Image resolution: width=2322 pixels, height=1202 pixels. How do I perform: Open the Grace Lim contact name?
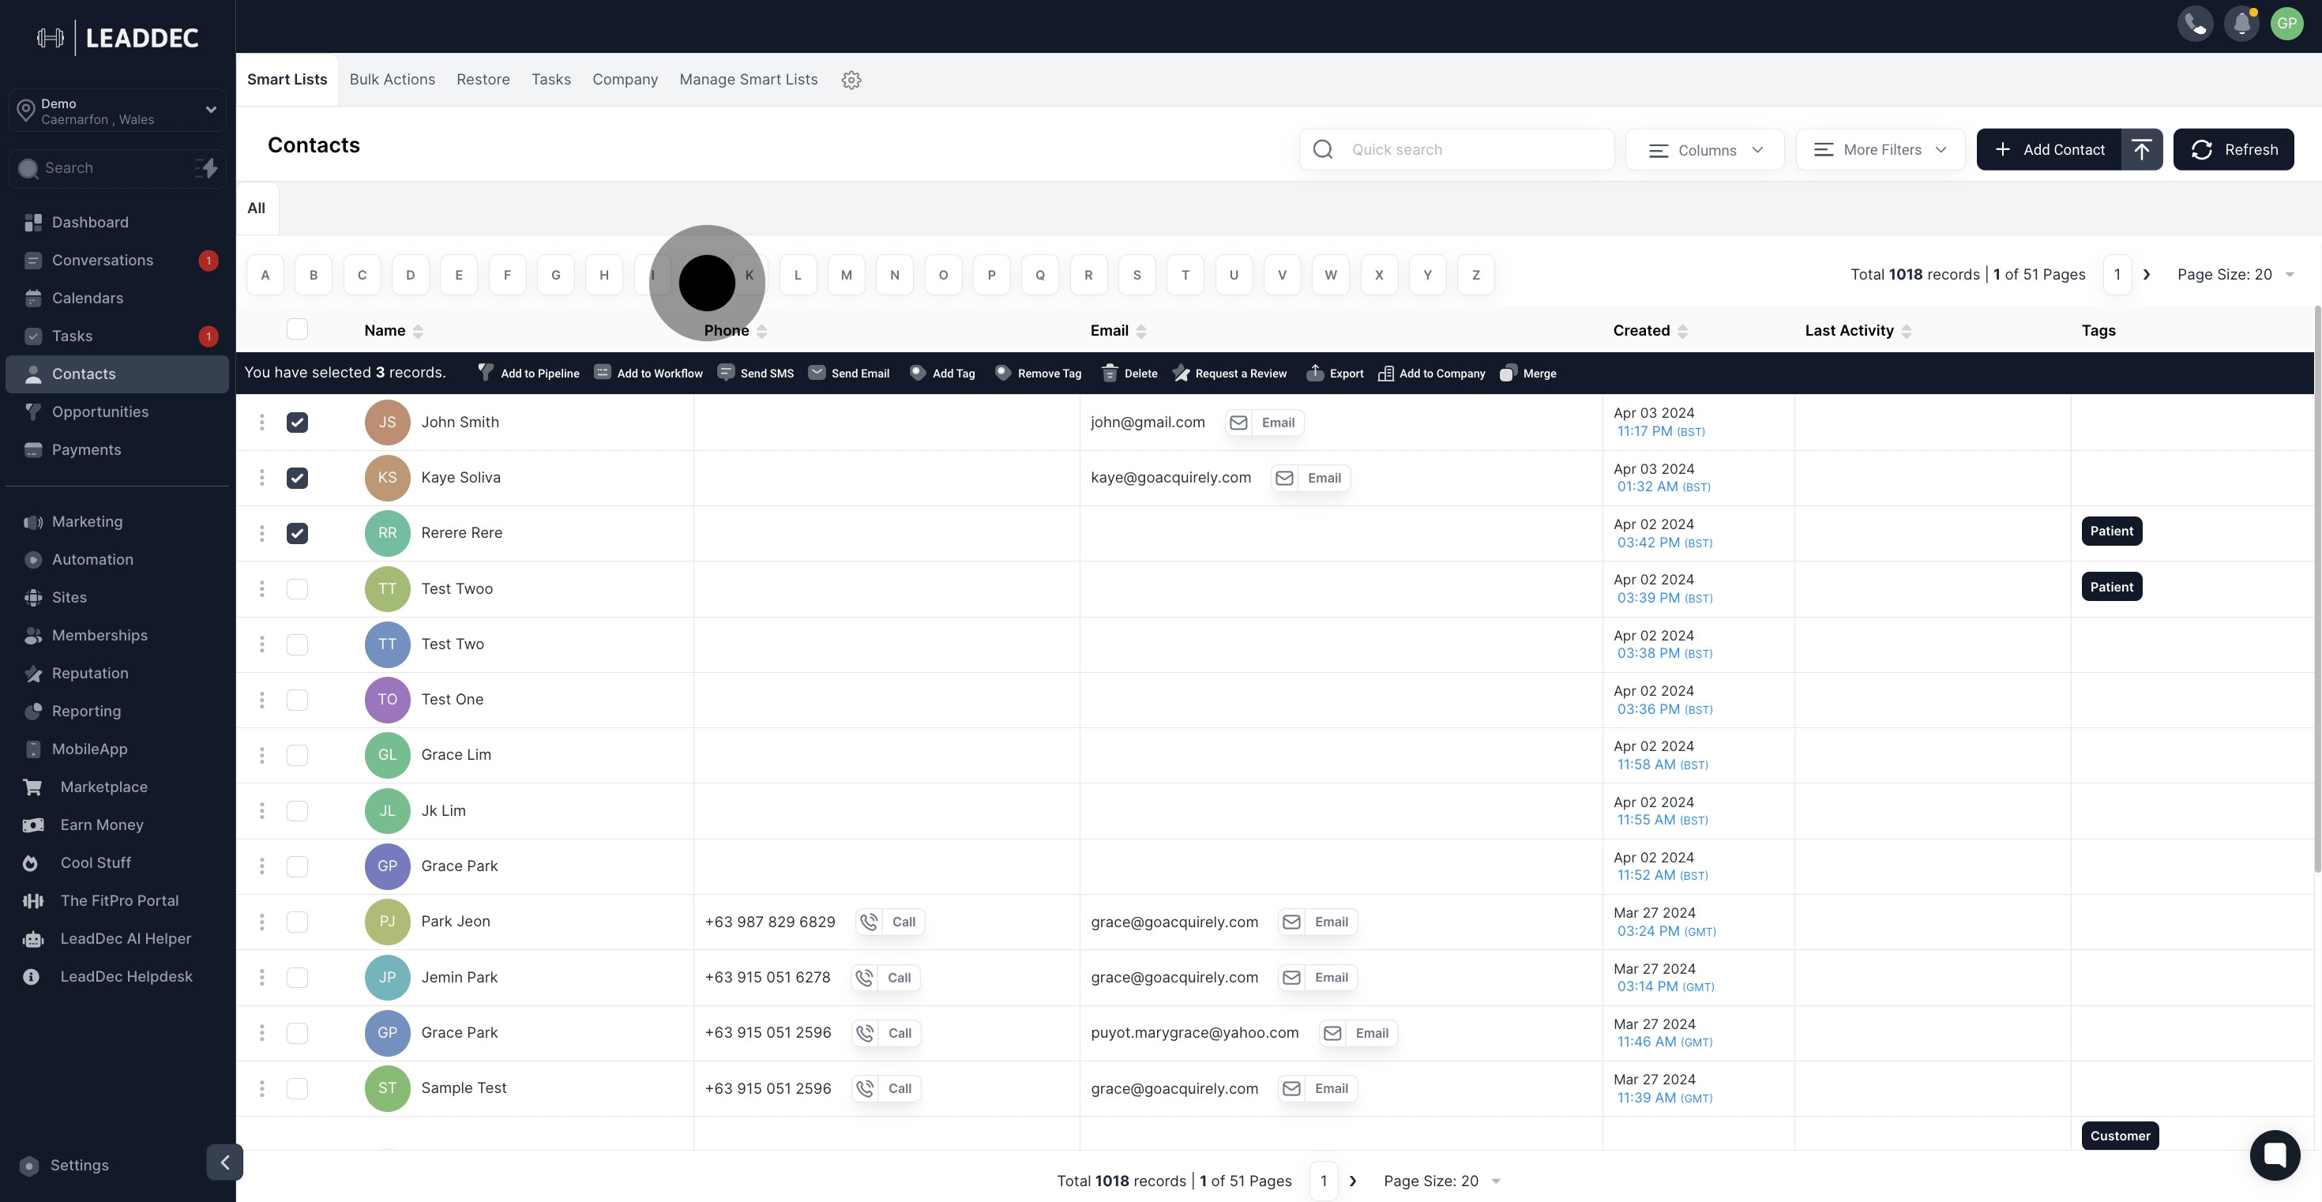click(x=457, y=754)
